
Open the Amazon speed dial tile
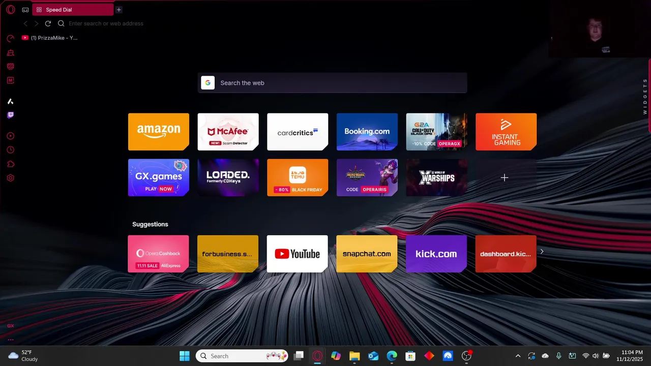(x=159, y=132)
